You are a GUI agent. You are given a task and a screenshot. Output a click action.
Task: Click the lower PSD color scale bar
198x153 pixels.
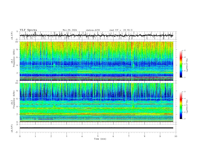point(181,105)
